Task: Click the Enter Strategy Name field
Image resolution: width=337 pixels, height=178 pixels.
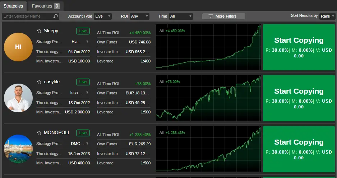Action: click(x=31, y=16)
